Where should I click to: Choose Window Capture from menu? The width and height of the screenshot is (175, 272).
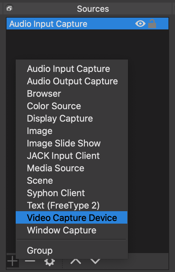click(72, 230)
